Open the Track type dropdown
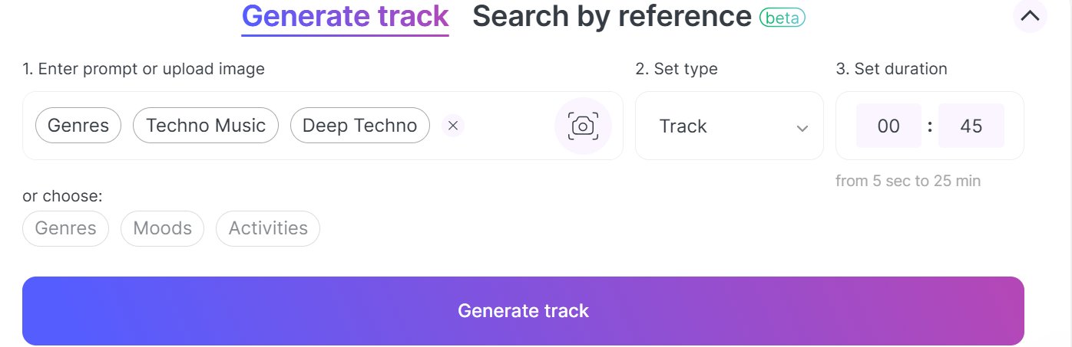The image size is (1072, 347). 730,126
